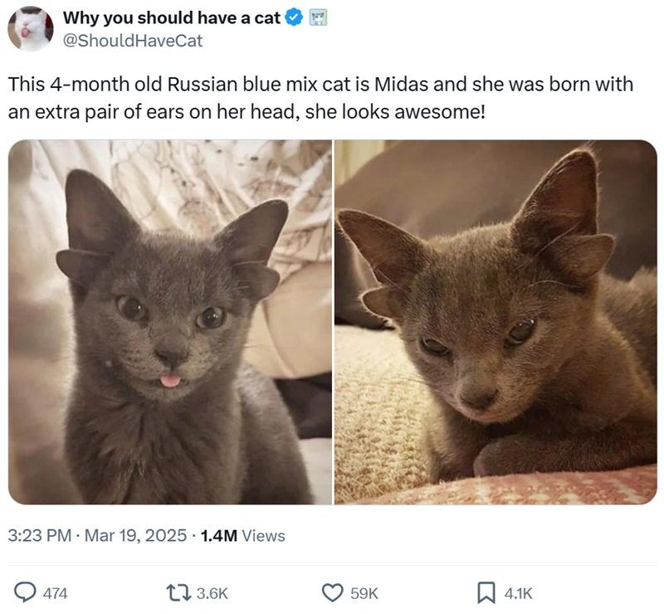664x614 pixels.
Task: Click the blue verified checkmark badge
Action: [295, 17]
